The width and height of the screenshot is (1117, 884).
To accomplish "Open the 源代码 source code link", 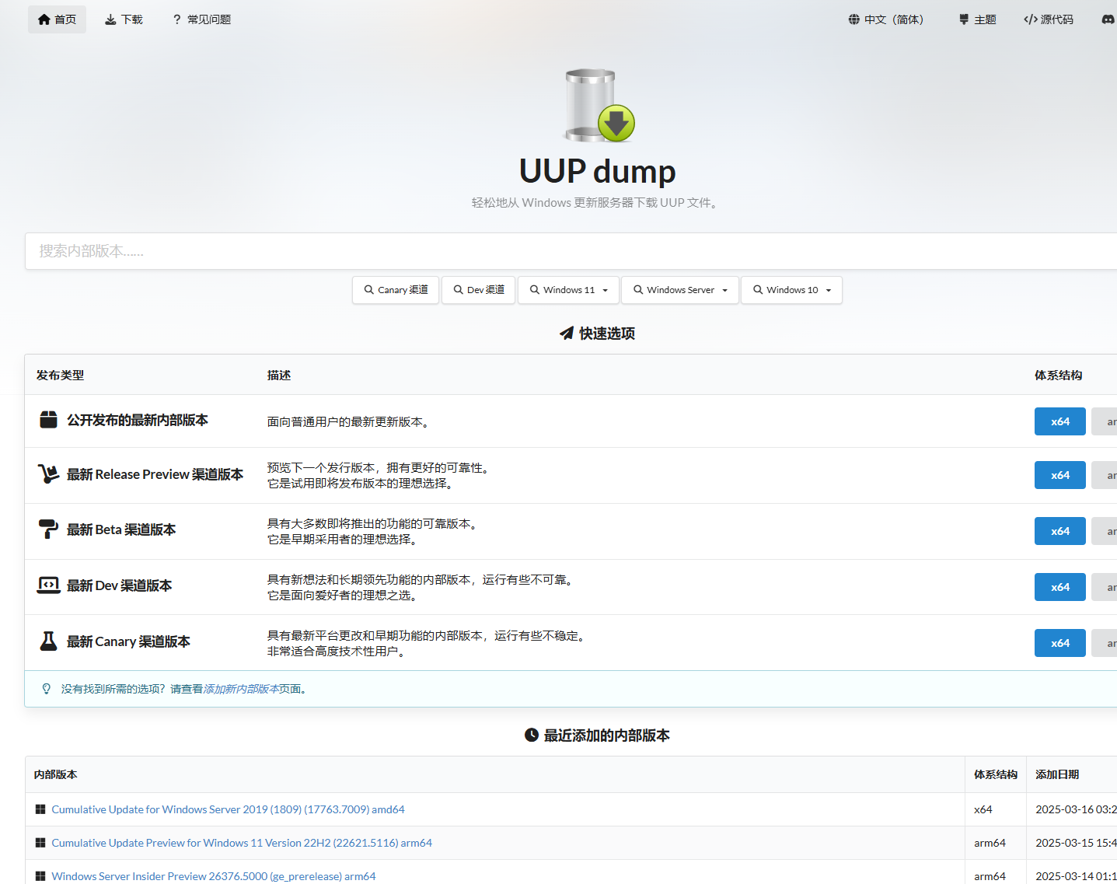I will 1049,19.
